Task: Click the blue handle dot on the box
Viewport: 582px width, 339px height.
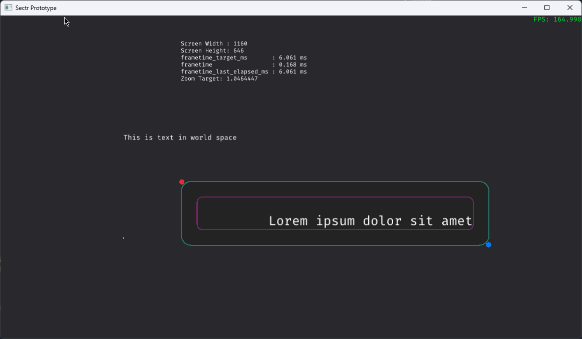Action: 488,244
